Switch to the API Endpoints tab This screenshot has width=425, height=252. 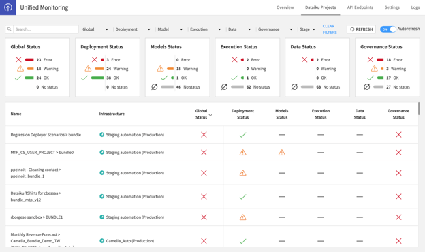[360, 7]
